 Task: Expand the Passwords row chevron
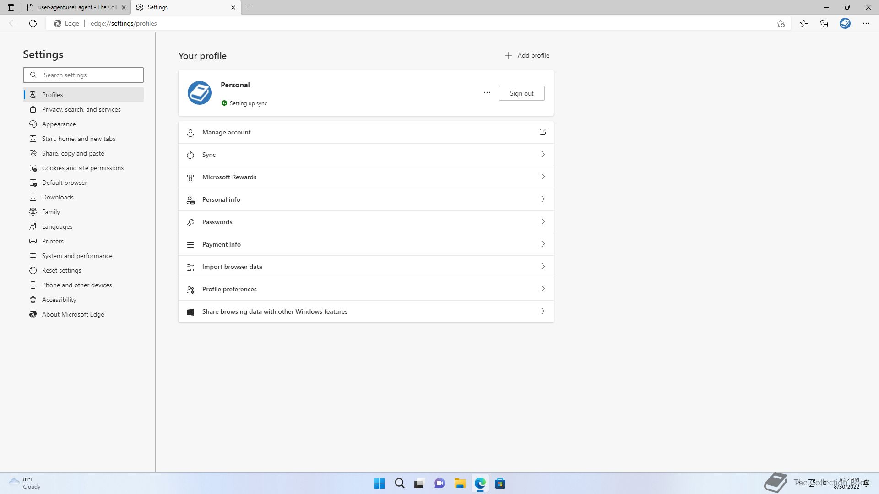tap(543, 221)
